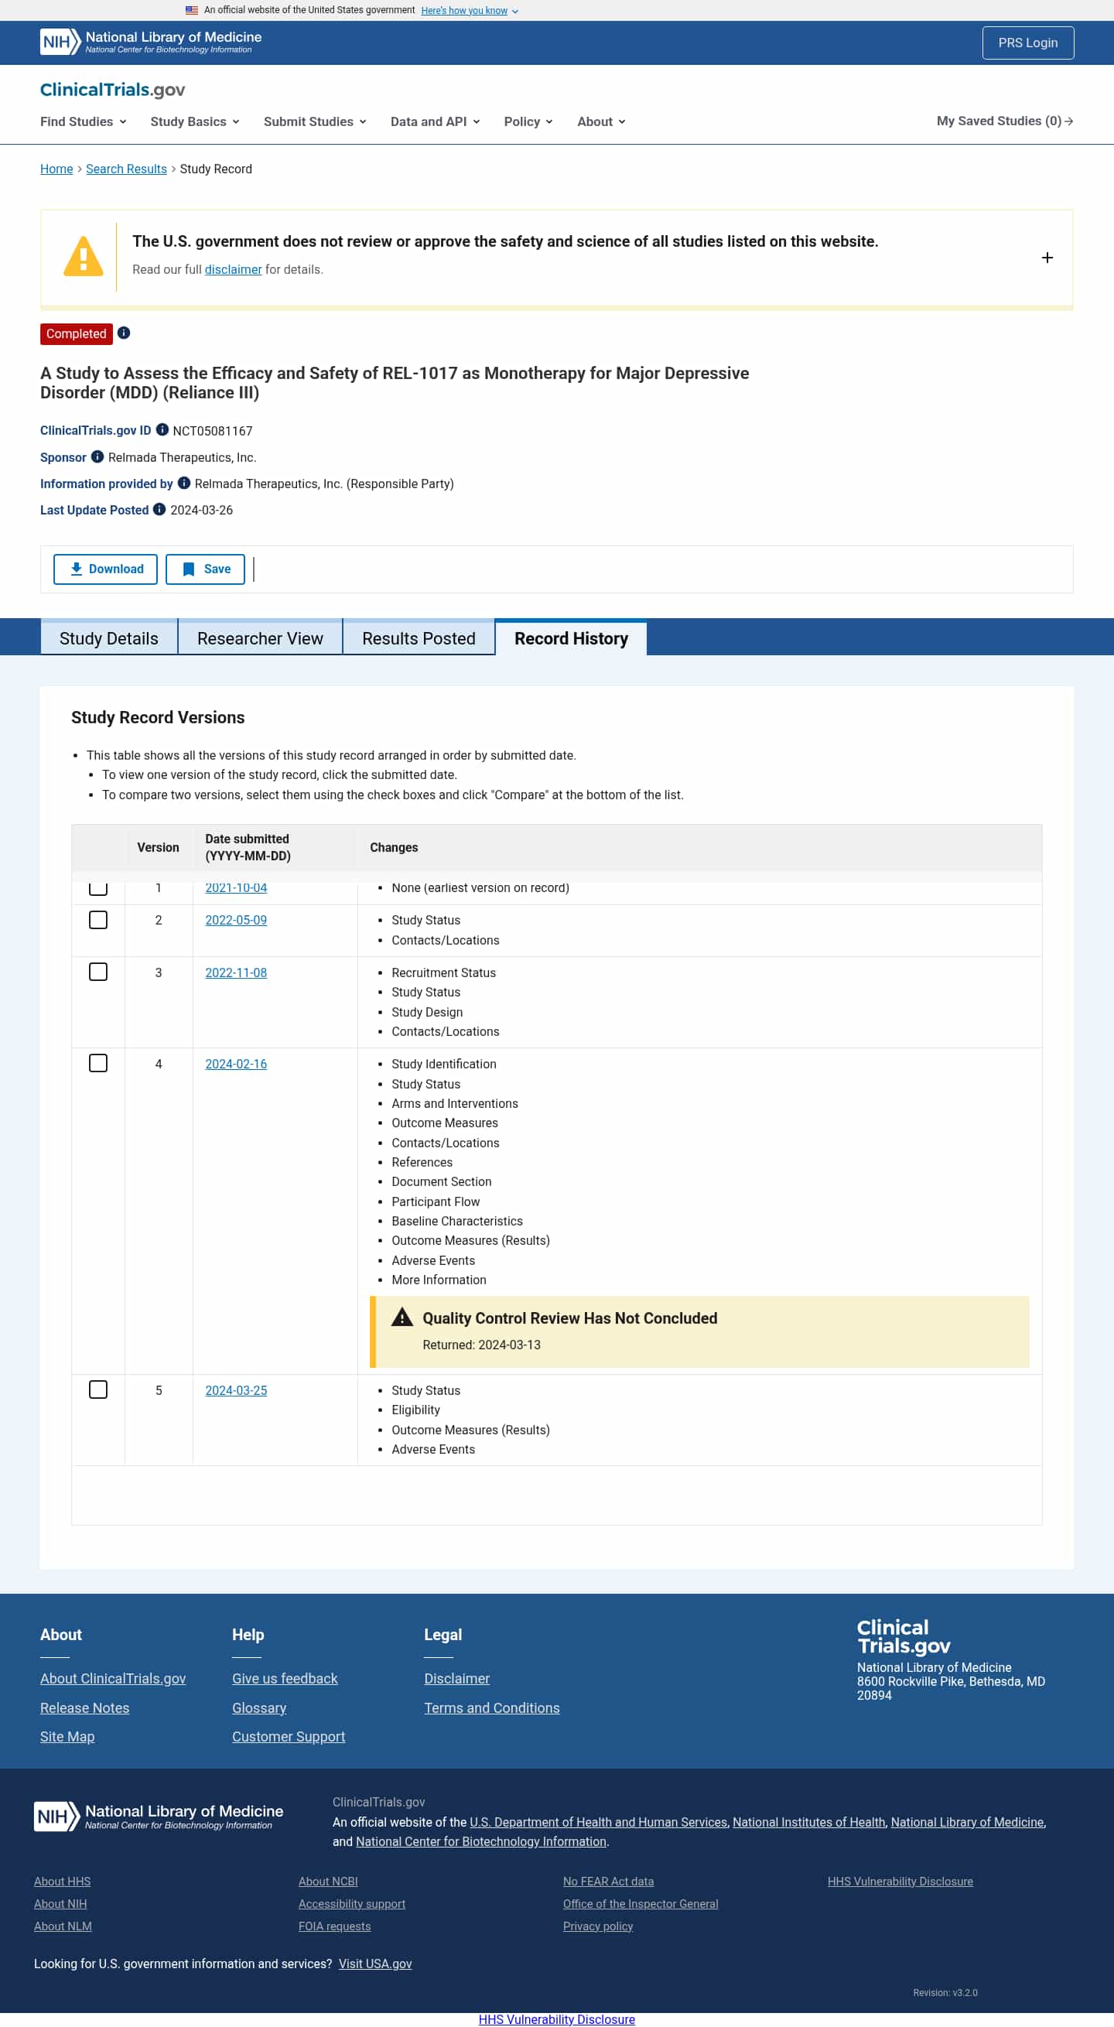Click the yellow warning triangle icon
This screenshot has height=2027, width=1114.
(x=83, y=257)
